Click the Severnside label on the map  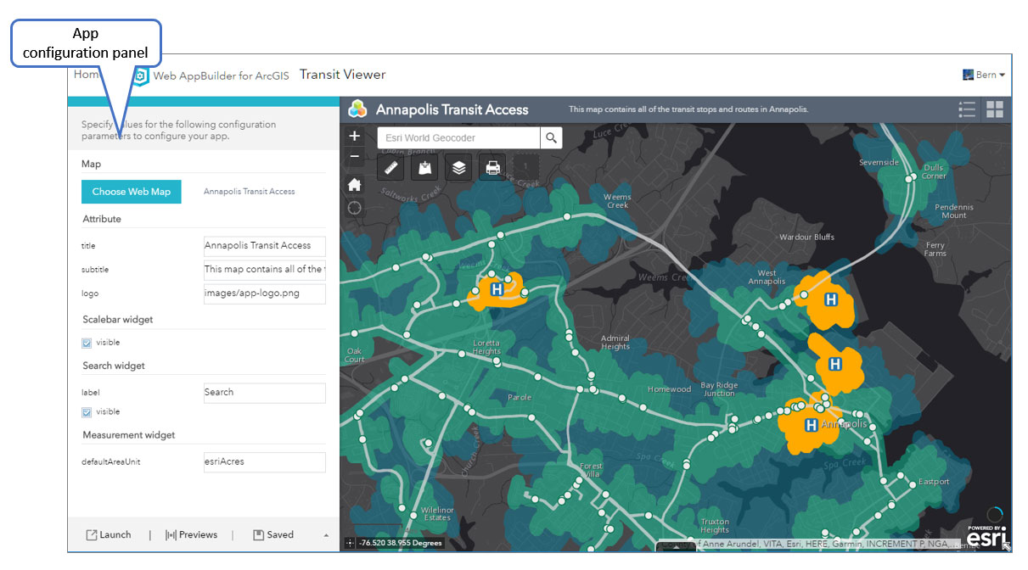pos(879,162)
